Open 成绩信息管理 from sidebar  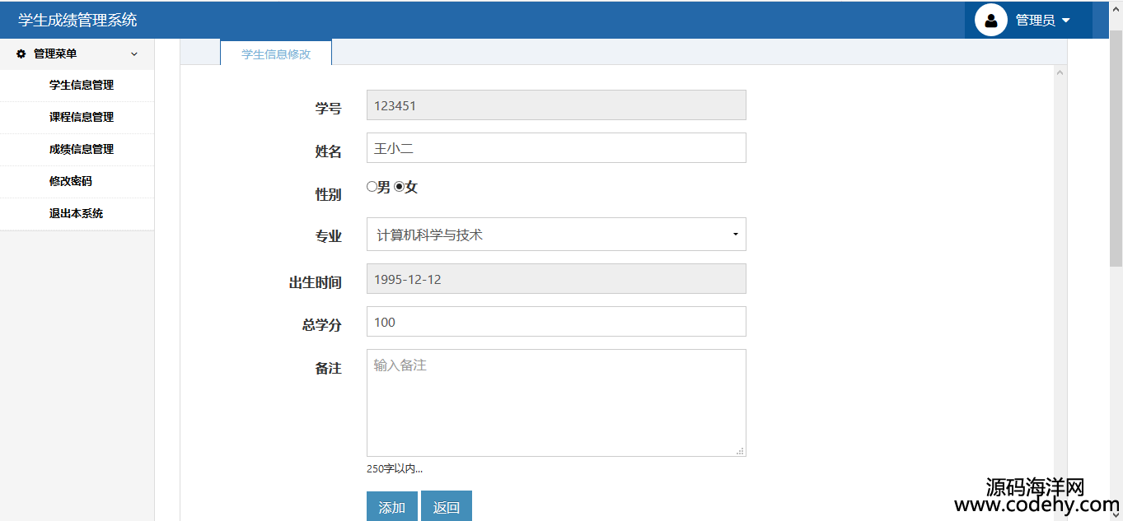81,149
